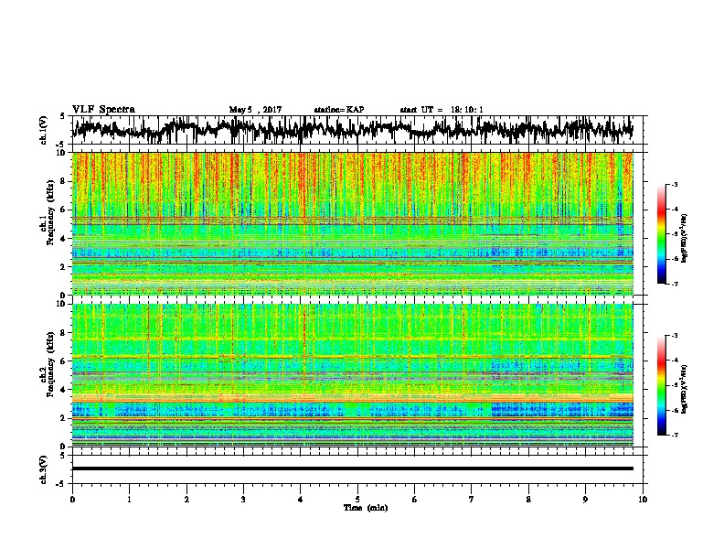Click the ch.2 colorbar units label

click(x=685, y=389)
